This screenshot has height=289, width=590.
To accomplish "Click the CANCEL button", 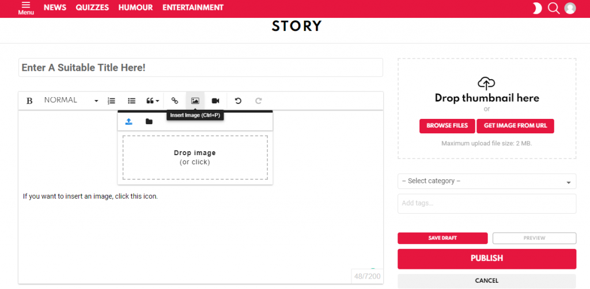I will click(x=487, y=281).
